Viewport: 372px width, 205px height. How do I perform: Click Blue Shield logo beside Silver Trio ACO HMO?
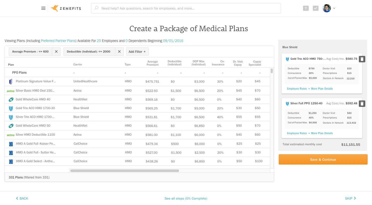pos(11,117)
